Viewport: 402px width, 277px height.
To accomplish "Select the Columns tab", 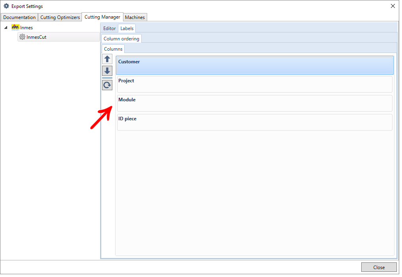I will [x=113, y=49].
